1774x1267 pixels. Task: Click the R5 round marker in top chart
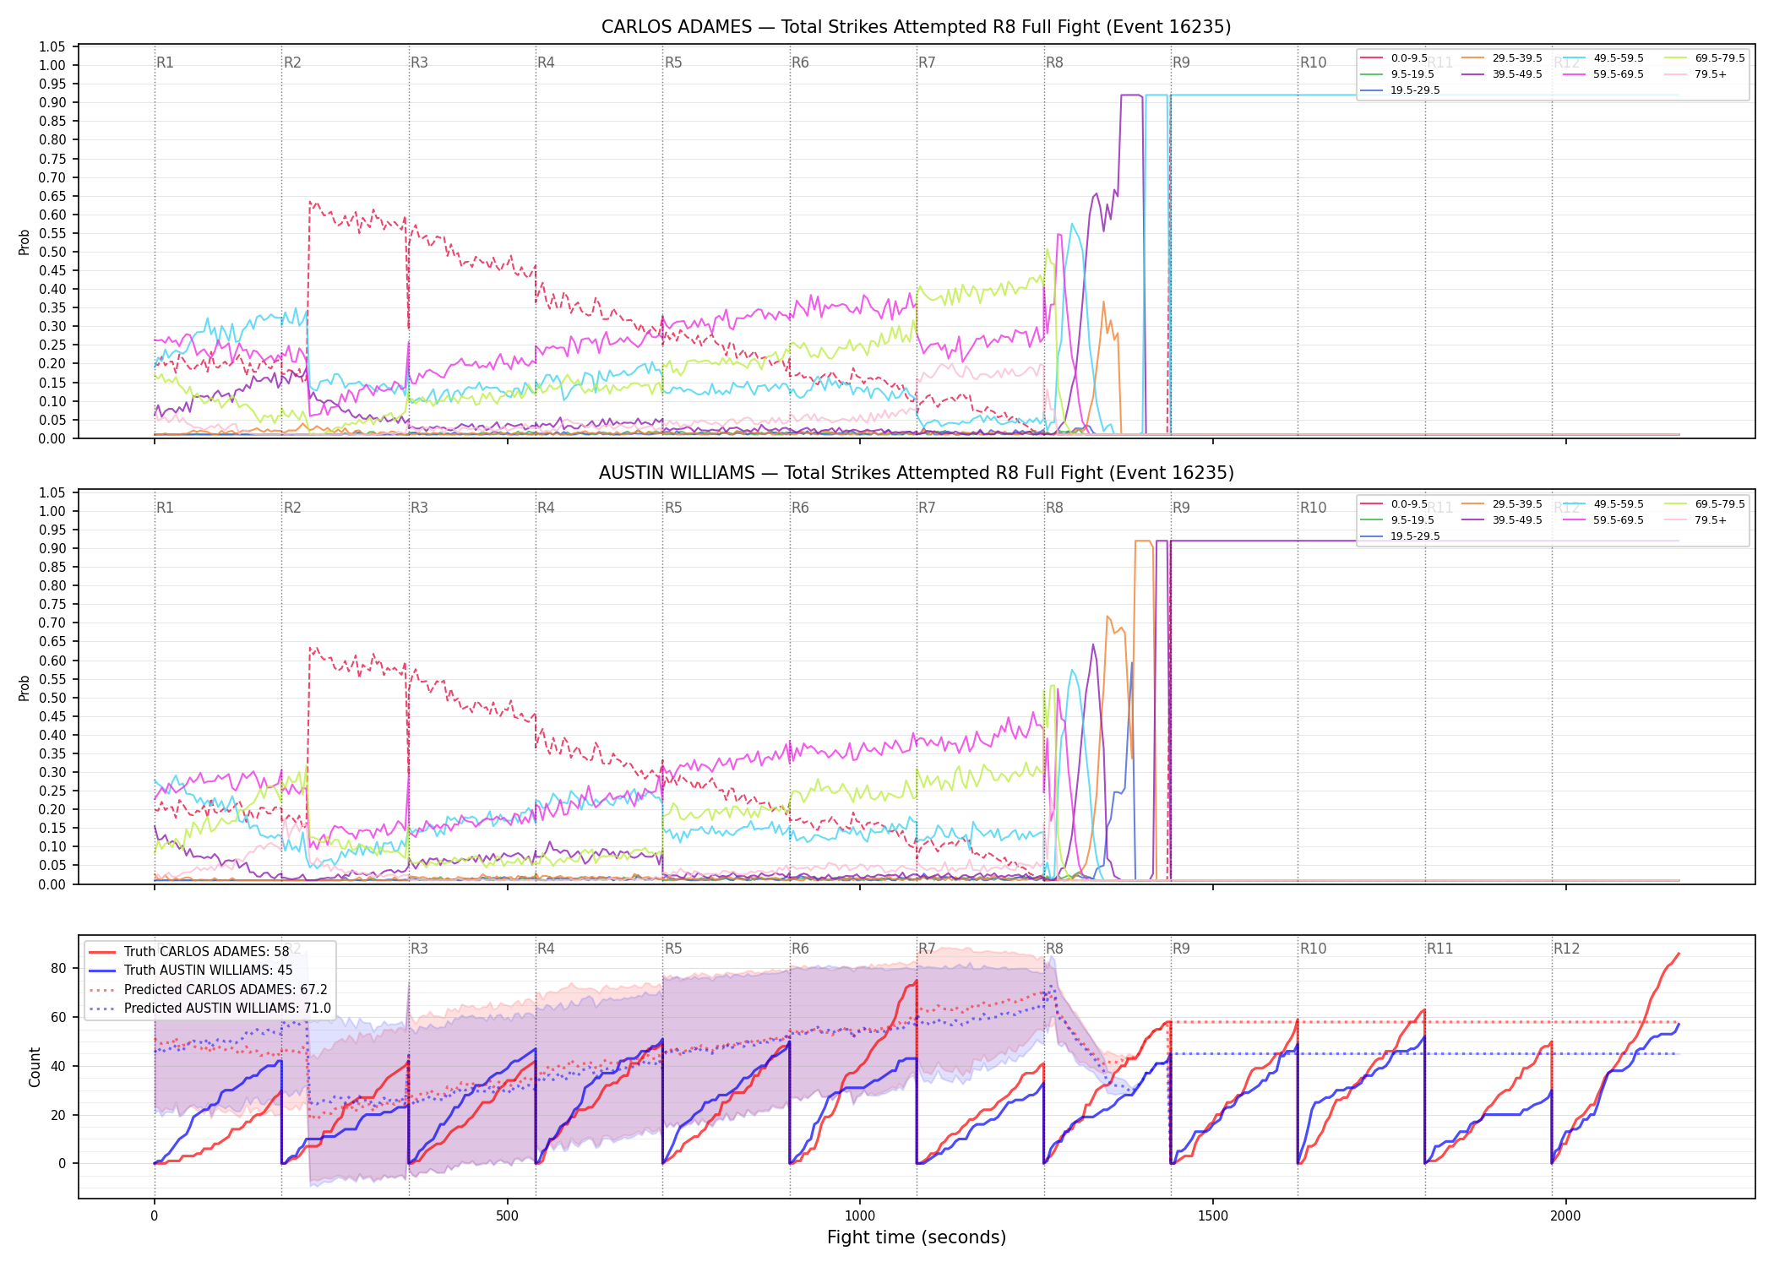tap(673, 63)
